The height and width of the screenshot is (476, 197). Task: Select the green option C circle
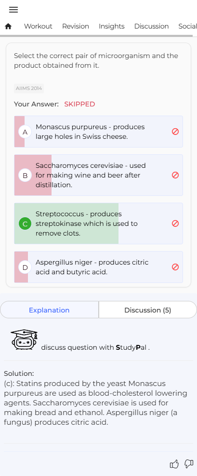(x=25, y=224)
